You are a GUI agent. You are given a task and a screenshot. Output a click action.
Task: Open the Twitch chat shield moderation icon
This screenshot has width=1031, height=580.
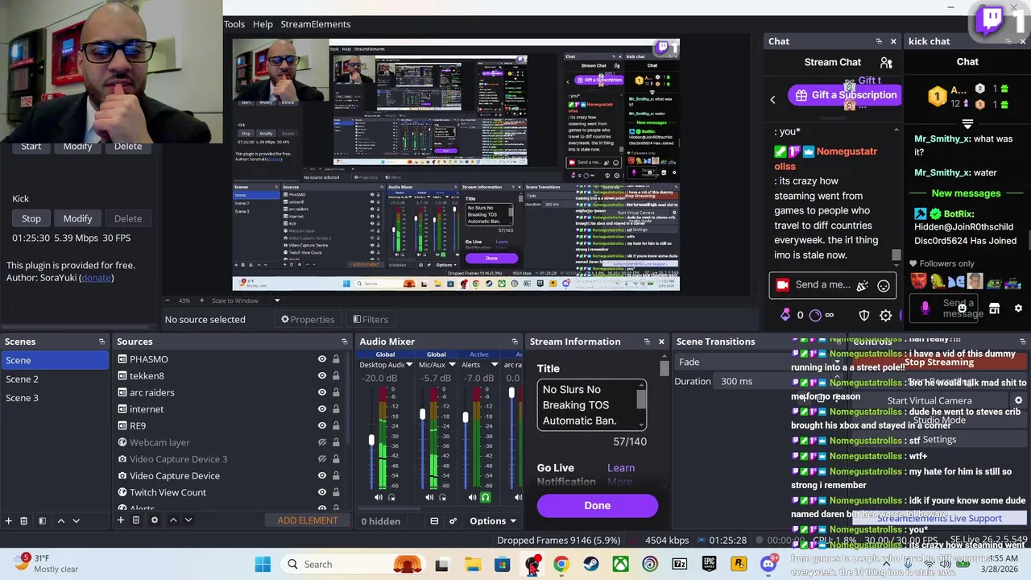click(864, 316)
